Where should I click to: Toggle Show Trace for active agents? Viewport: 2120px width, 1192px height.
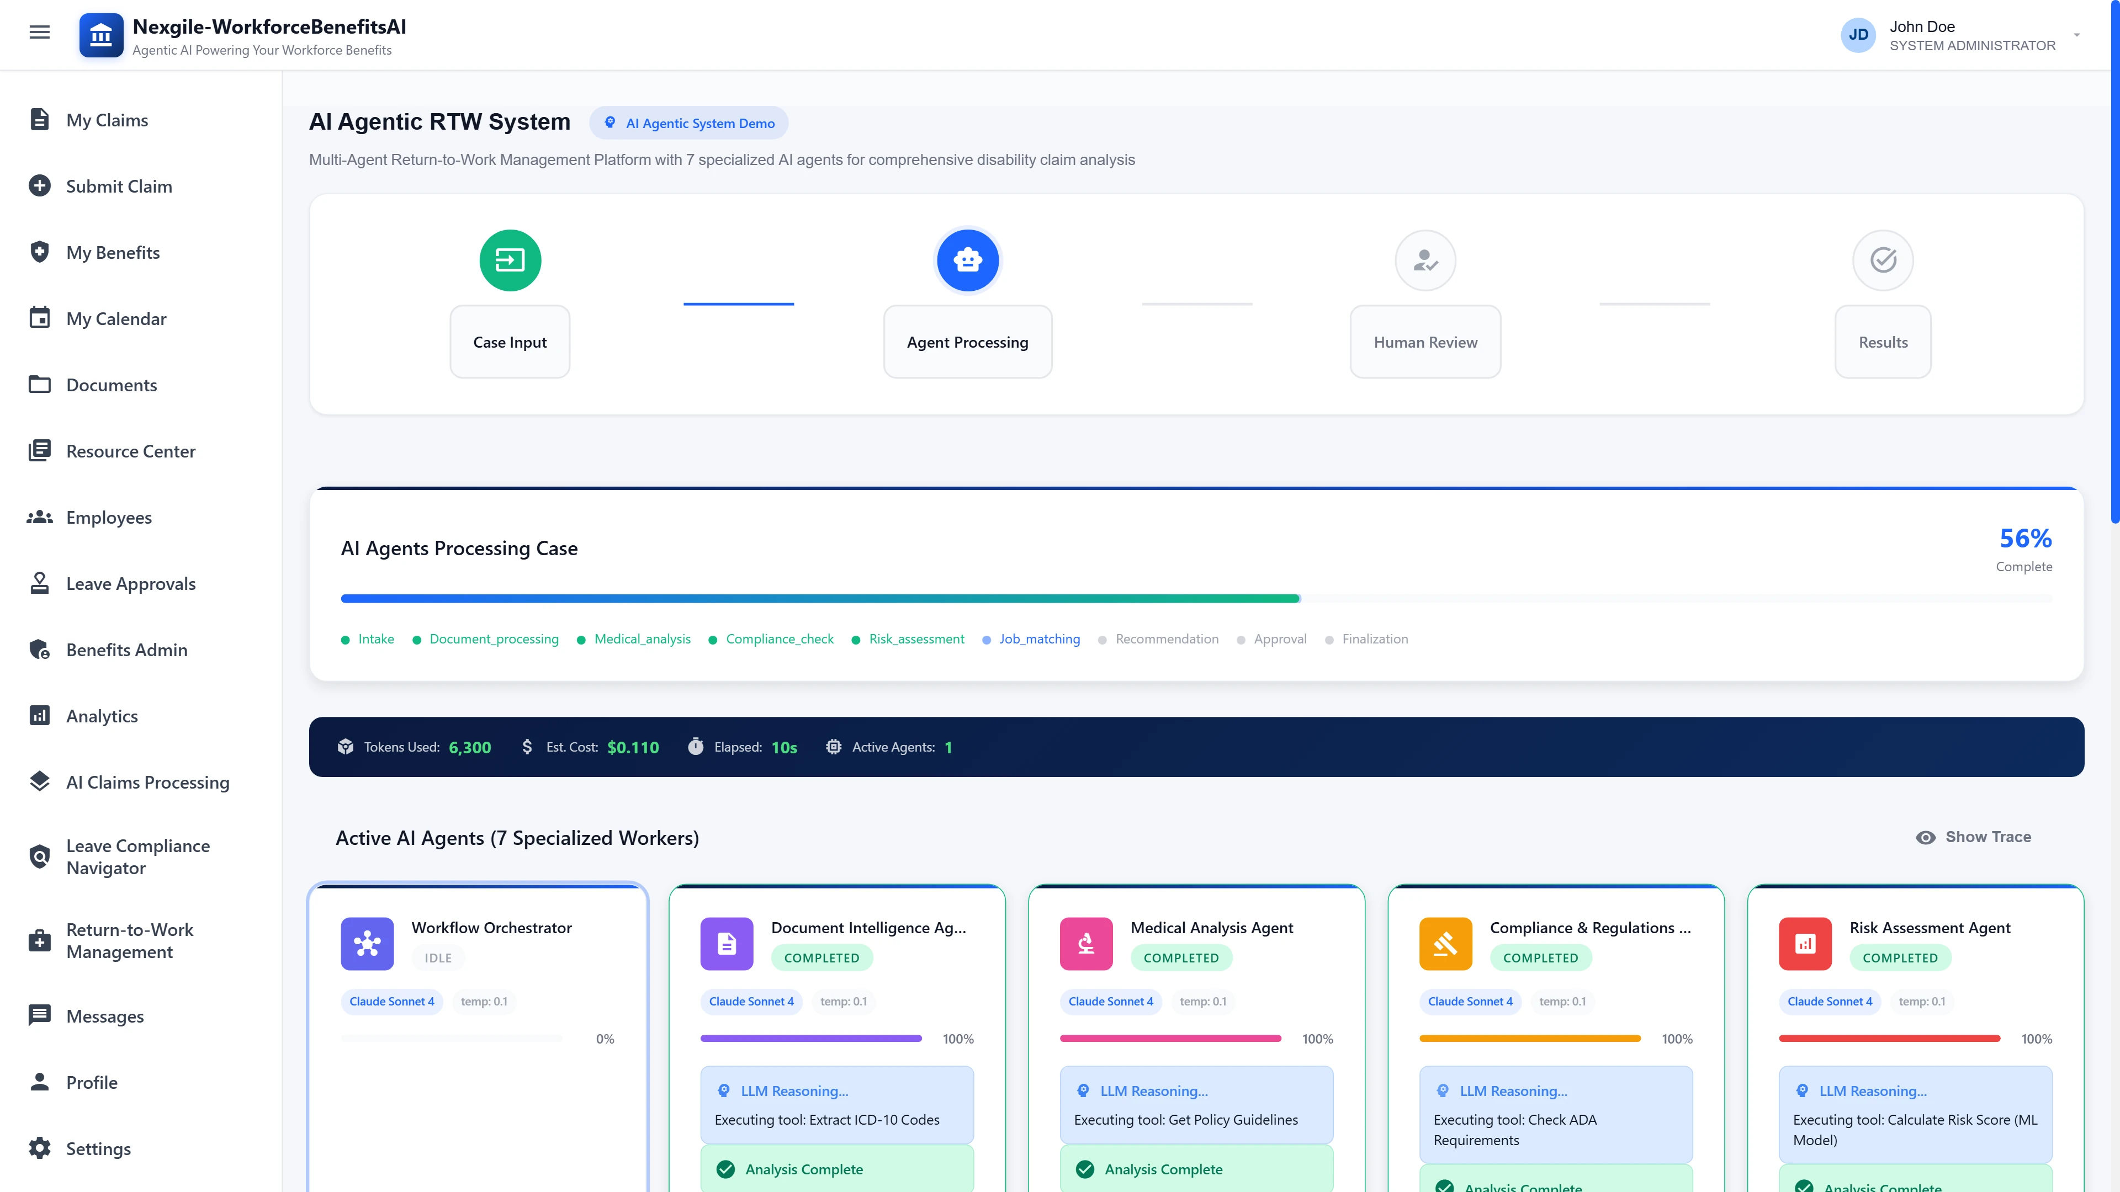(1974, 837)
